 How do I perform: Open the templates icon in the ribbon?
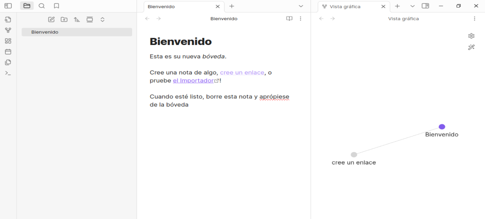point(8,62)
